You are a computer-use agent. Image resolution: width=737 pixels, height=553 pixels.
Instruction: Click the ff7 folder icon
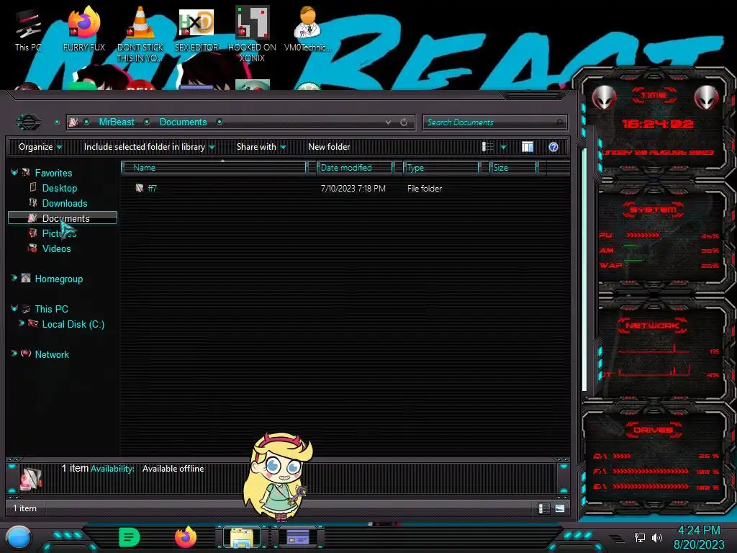click(140, 188)
